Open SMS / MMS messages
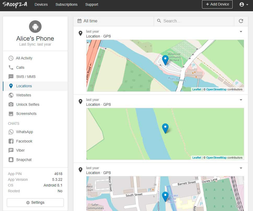 (x=35, y=77)
